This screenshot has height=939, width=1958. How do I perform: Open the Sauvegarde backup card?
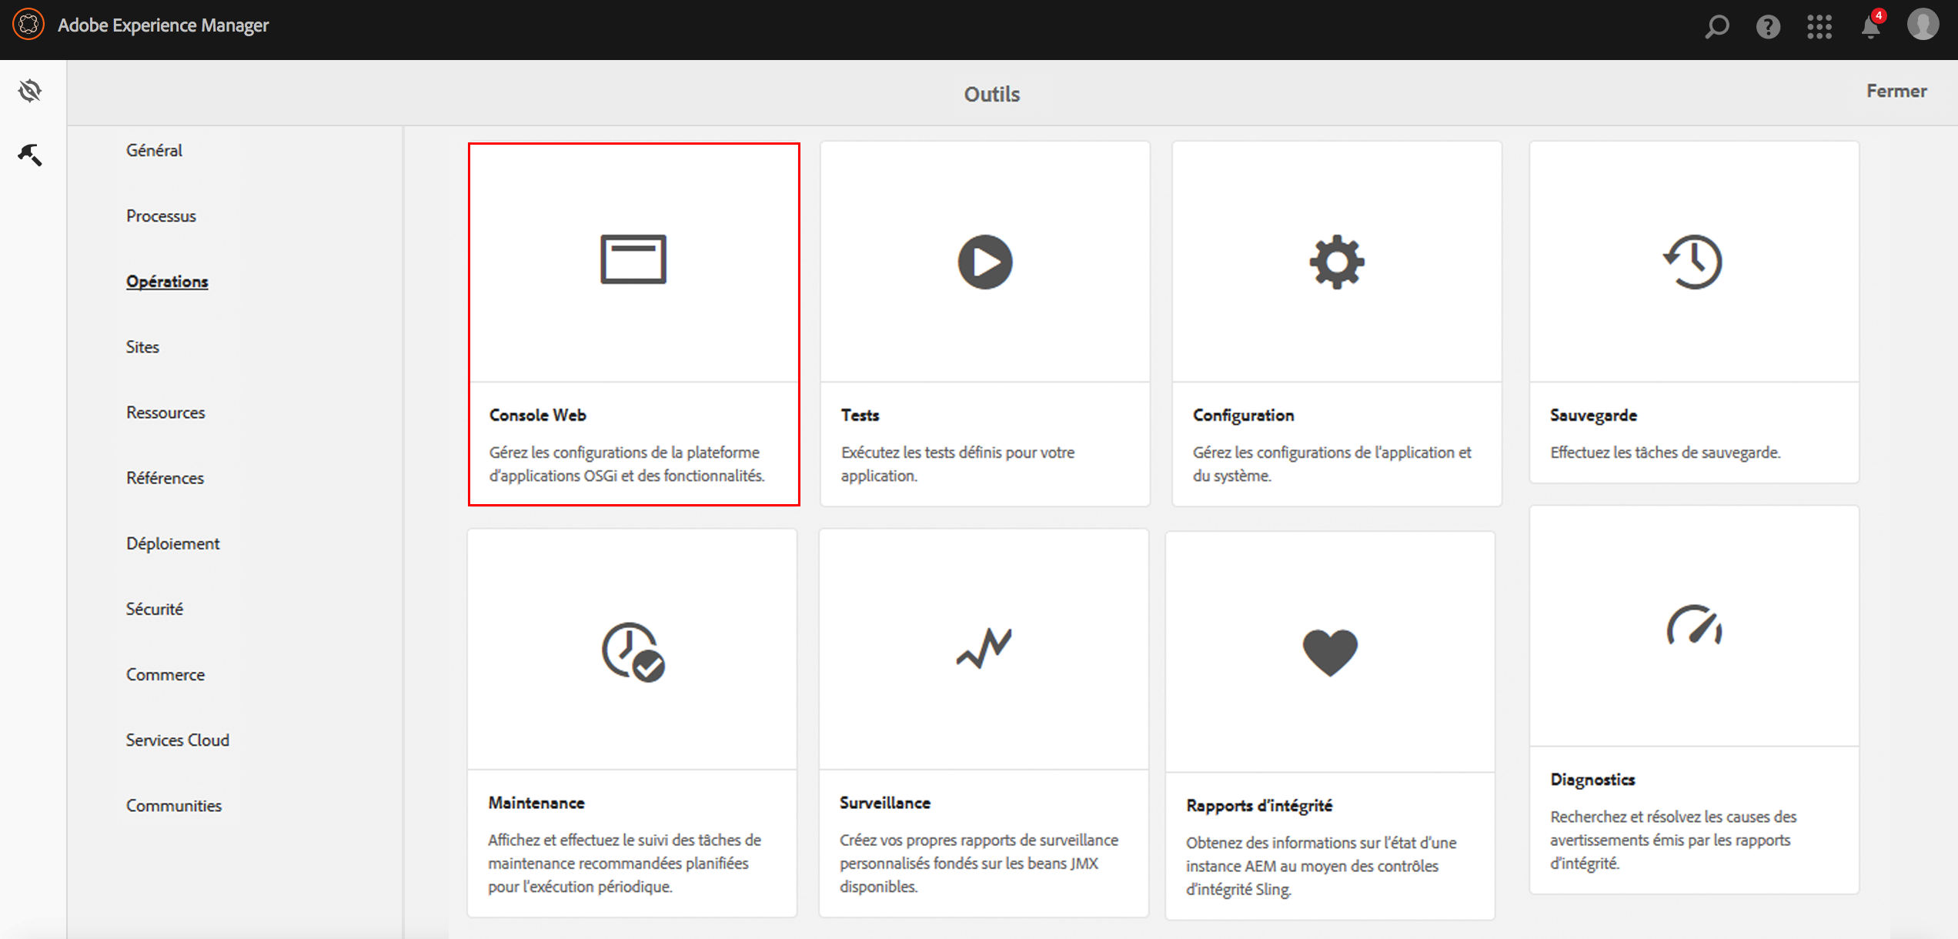(1693, 312)
